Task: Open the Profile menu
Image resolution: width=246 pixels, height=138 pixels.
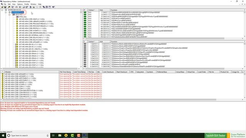Action: tap(27, 4)
